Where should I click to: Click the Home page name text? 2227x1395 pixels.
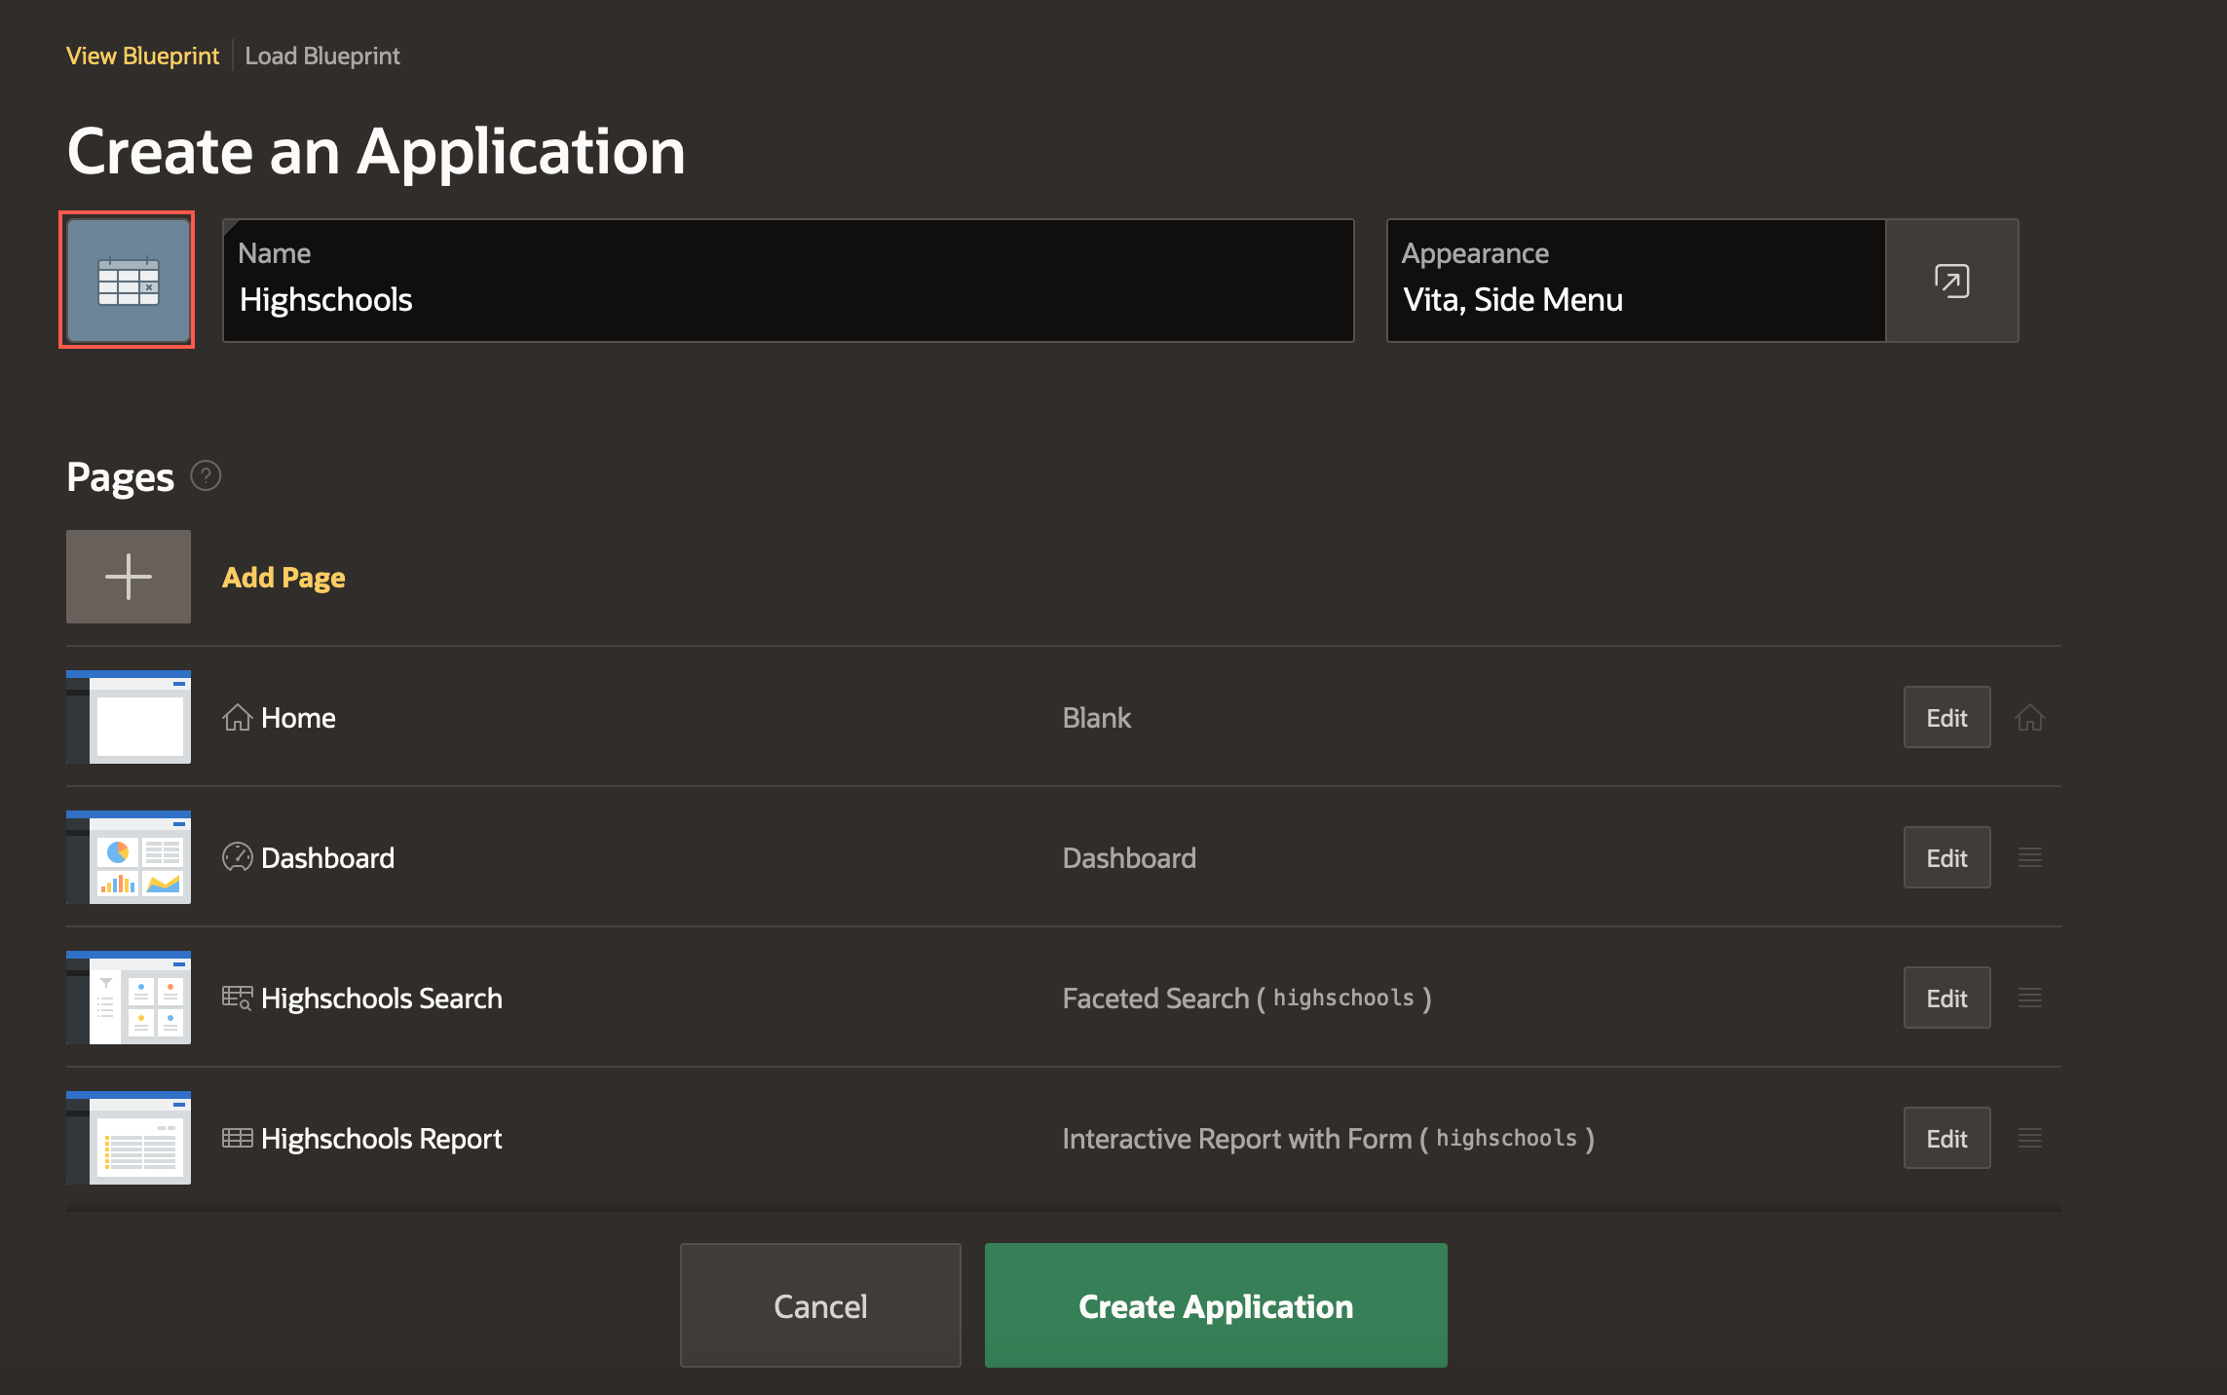click(x=298, y=718)
